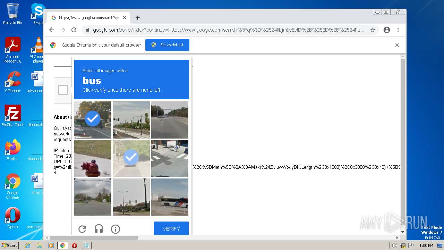Image resolution: width=444 pixels, height=250 pixels.
Task: Open Chrome three-dot menu
Action: tap(398, 30)
